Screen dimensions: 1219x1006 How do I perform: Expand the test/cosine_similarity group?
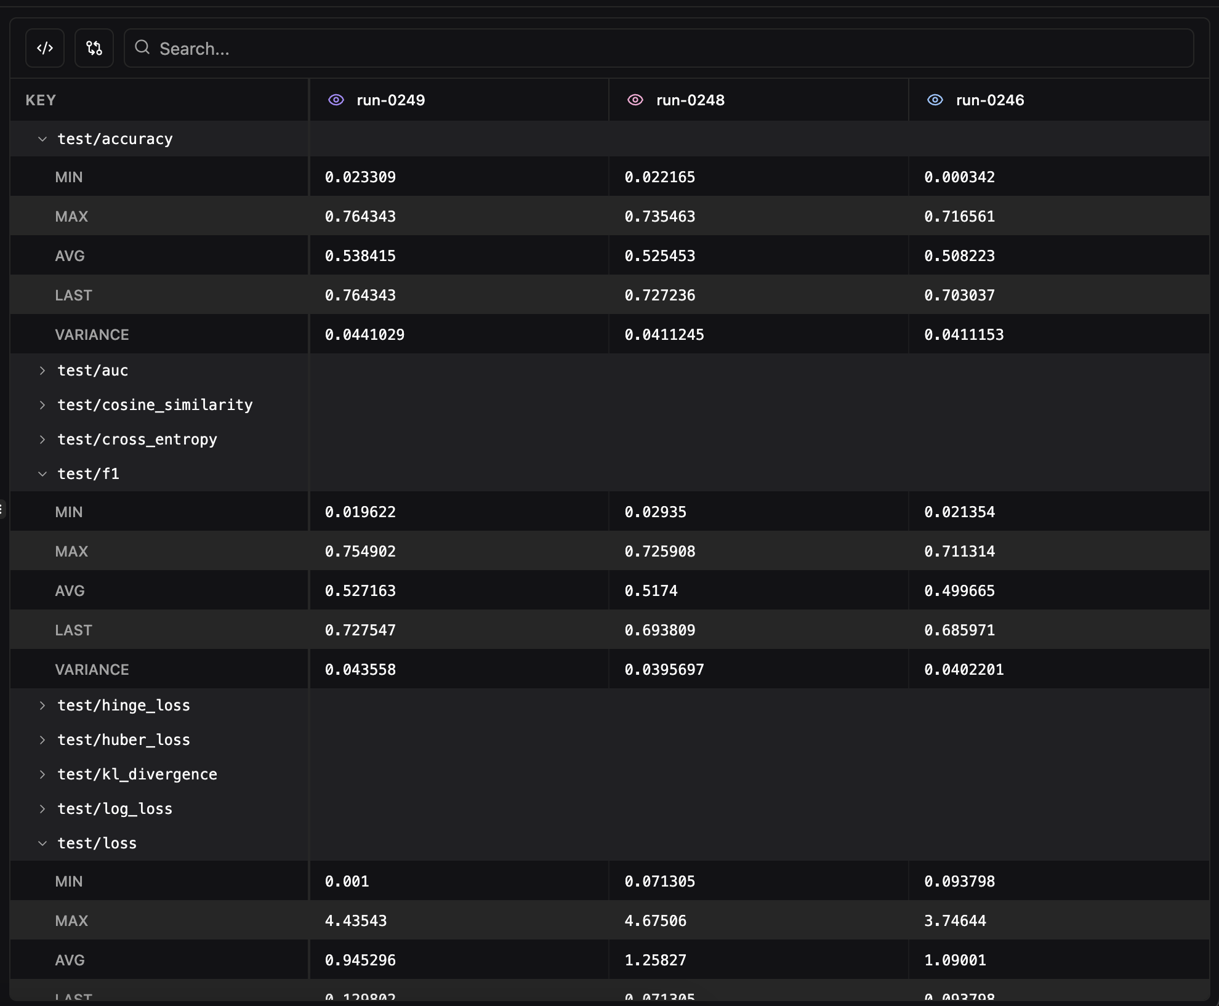click(x=42, y=405)
